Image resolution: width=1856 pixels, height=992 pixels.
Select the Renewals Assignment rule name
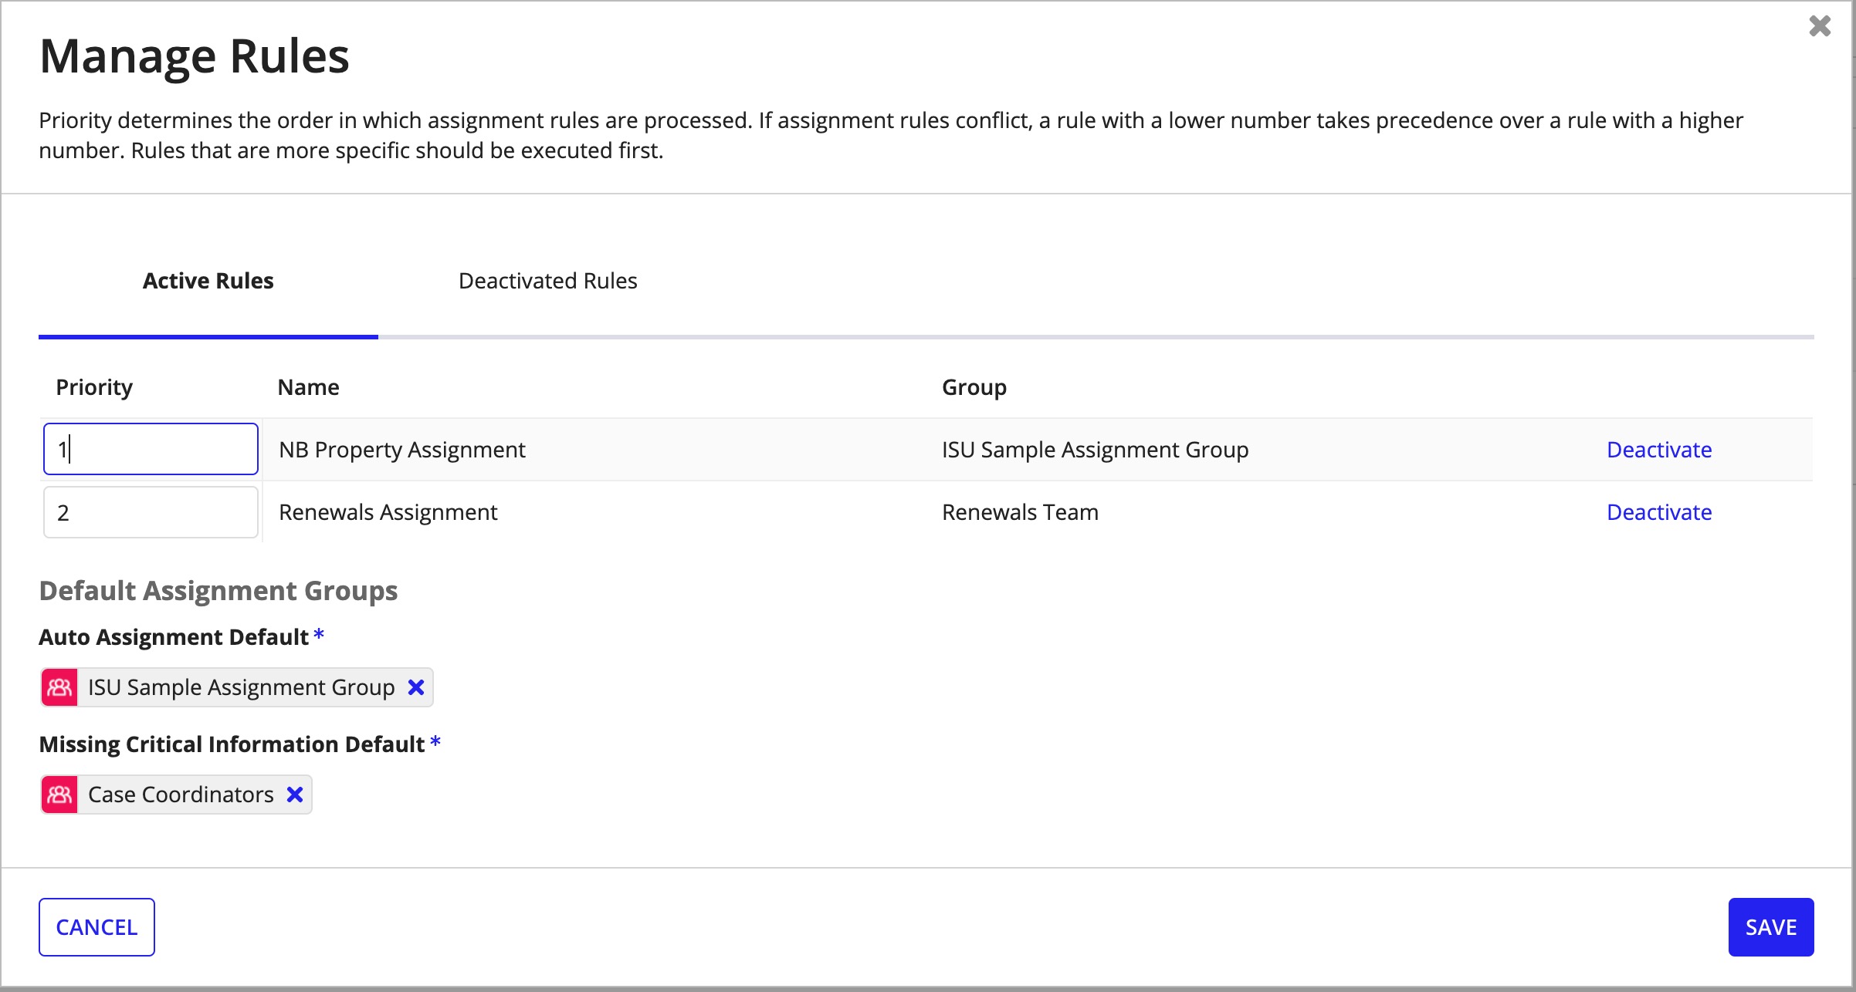click(x=388, y=512)
